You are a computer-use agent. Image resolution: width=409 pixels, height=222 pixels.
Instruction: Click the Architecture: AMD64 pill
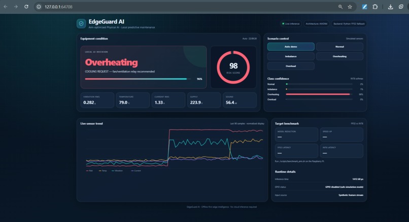point(317,24)
